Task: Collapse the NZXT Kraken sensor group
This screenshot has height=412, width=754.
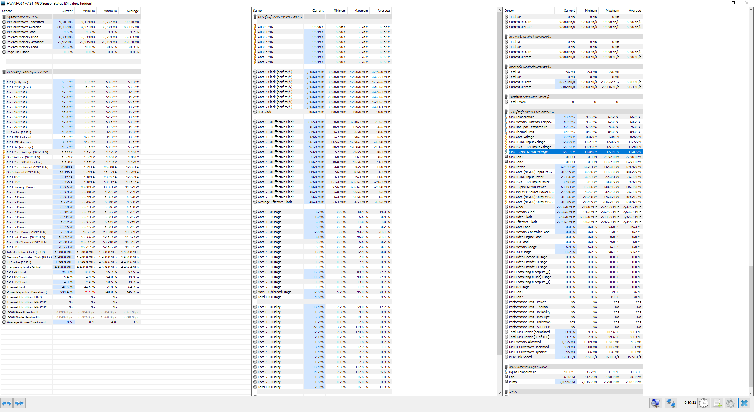Action: [x=528, y=367]
